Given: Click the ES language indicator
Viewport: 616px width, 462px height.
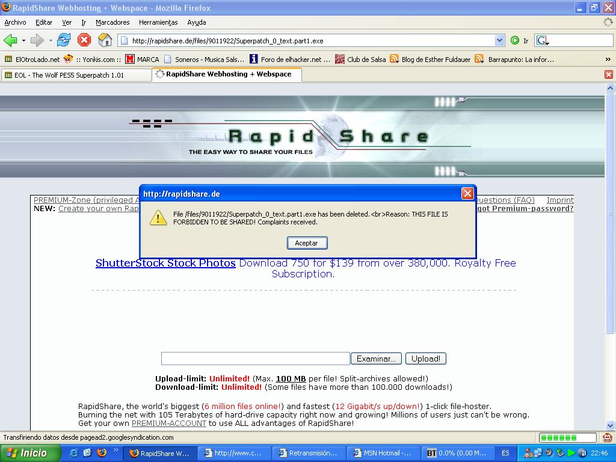Looking at the screenshot, I should 505,454.
